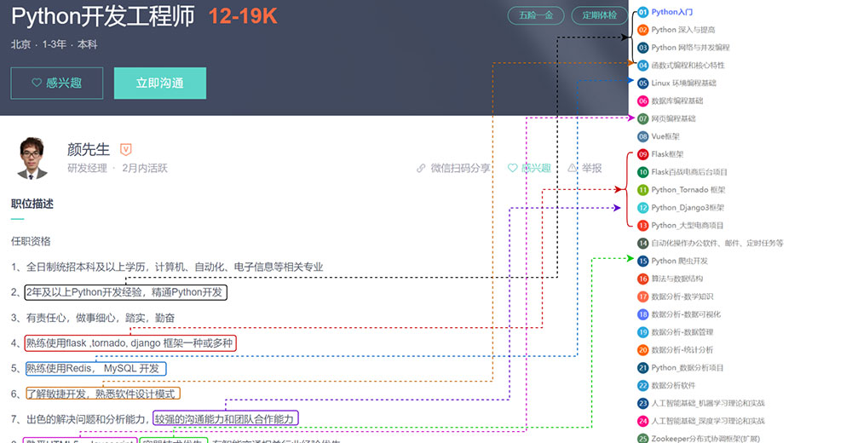
Task: Click the pink 06 数据库编程基础 circle
Action: (x=642, y=101)
